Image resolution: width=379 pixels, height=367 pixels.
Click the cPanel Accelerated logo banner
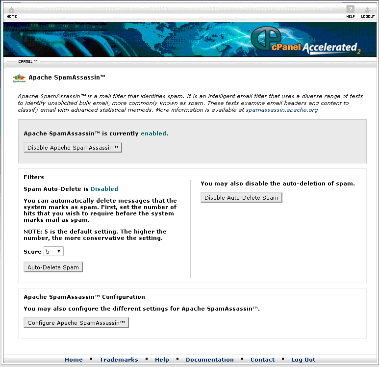click(x=305, y=40)
